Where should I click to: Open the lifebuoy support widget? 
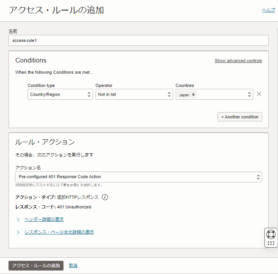point(271,234)
